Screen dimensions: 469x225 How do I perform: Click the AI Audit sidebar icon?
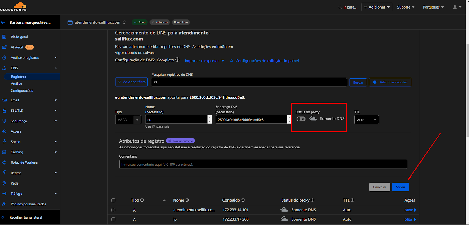[4, 47]
